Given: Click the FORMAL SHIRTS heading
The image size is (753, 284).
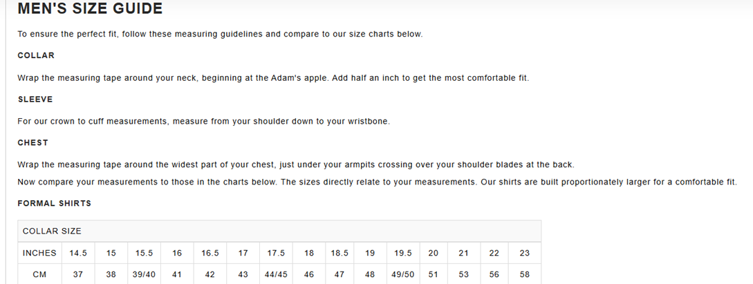Looking at the screenshot, I should [x=54, y=203].
